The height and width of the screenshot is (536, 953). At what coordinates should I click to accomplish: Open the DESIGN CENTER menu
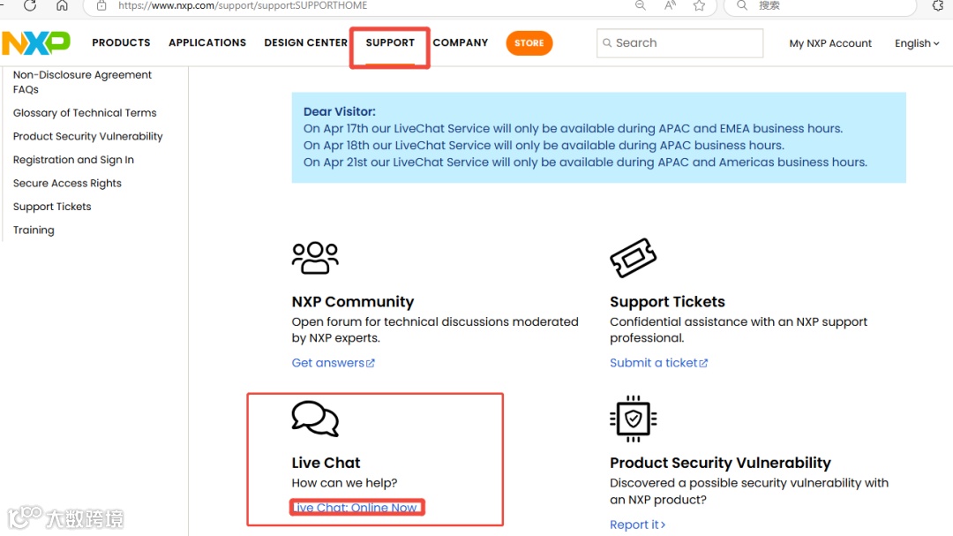point(305,42)
